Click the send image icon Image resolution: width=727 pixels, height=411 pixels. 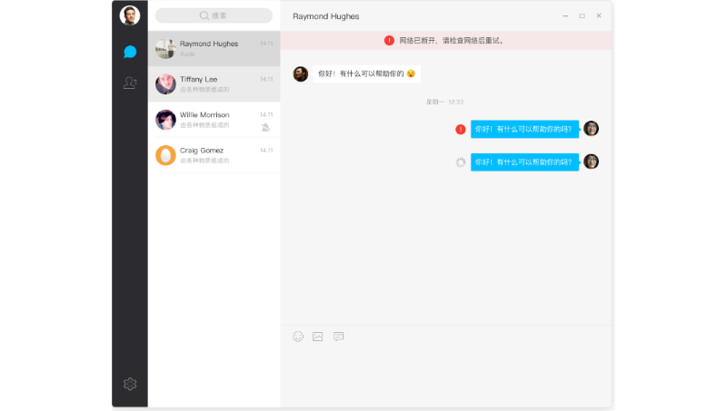318,337
